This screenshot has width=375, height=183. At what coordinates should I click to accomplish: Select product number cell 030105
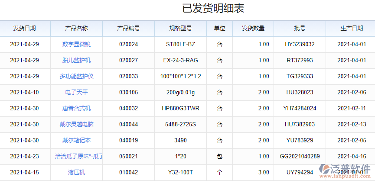(x=129, y=92)
